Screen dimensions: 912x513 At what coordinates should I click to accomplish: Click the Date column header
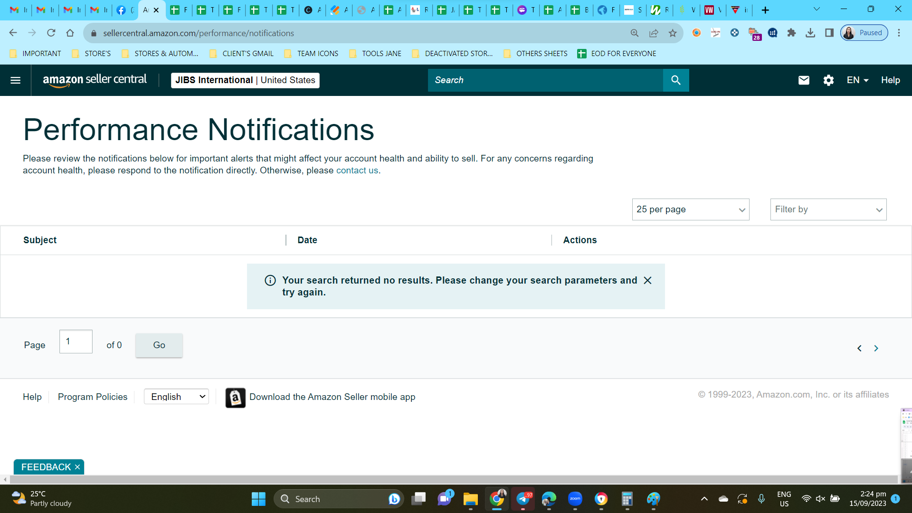click(x=307, y=240)
